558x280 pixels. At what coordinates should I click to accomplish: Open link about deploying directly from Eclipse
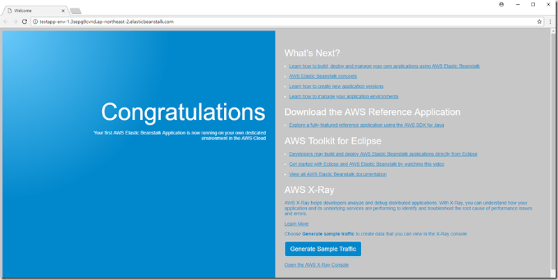point(383,154)
